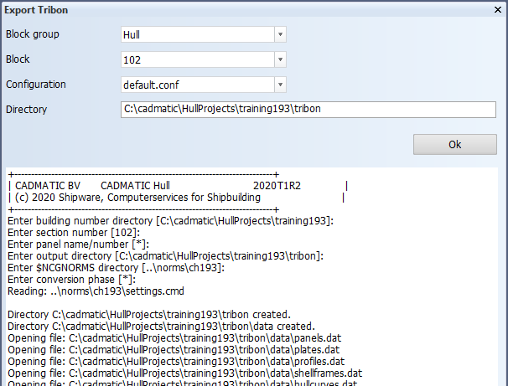Click the 102 value in Block field

click(198, 59)
